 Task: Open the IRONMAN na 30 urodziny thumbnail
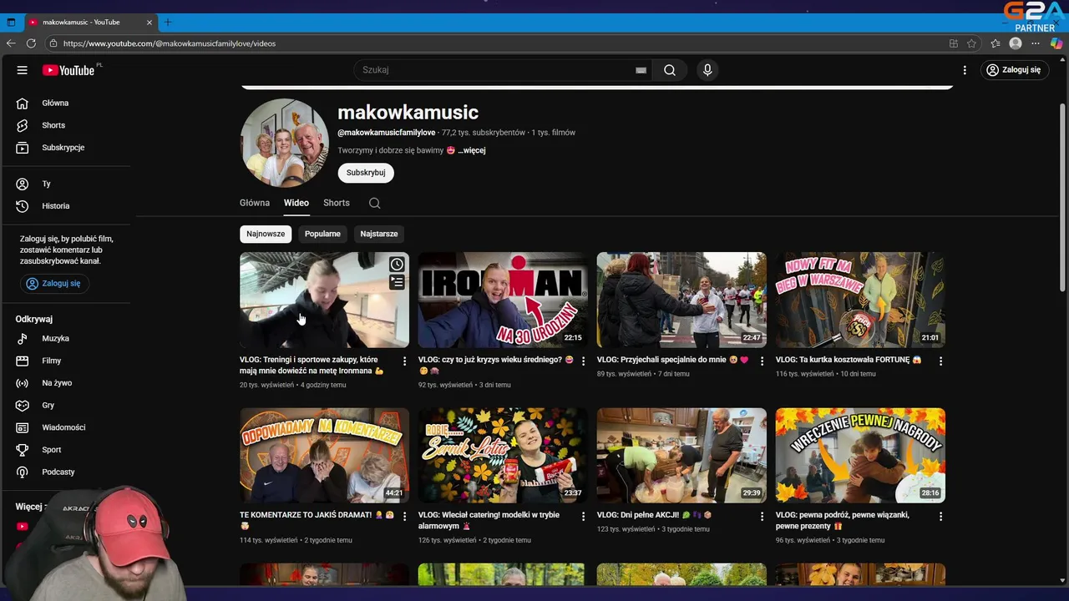(502, 300)
